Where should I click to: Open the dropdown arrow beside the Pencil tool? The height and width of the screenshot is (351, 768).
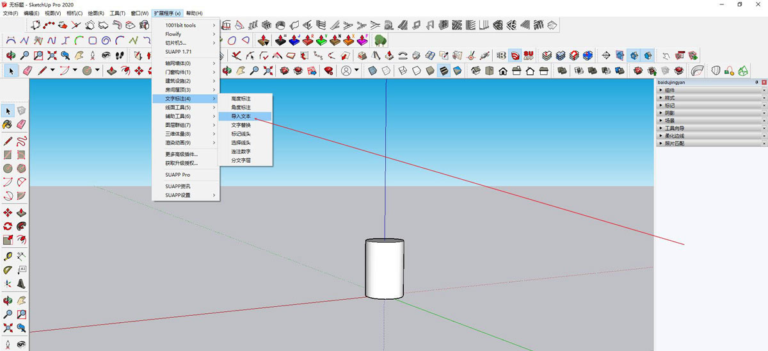click(x=52, y=70)
